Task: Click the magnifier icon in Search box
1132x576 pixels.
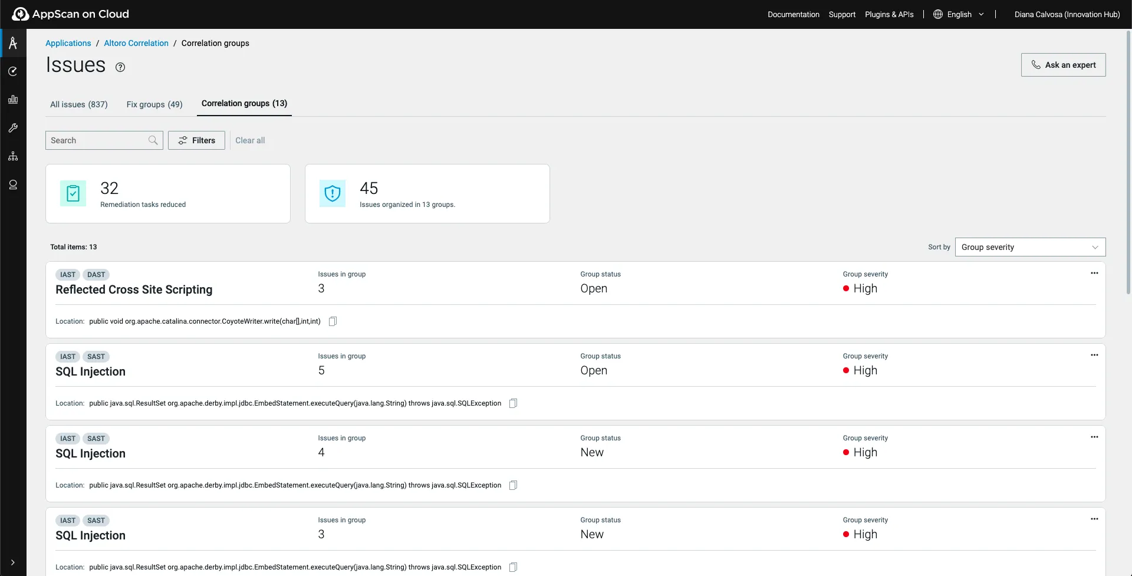Action: click(153, 140)
